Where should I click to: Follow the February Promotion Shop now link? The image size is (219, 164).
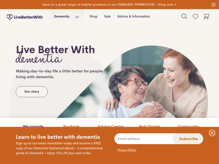(167, 5)
